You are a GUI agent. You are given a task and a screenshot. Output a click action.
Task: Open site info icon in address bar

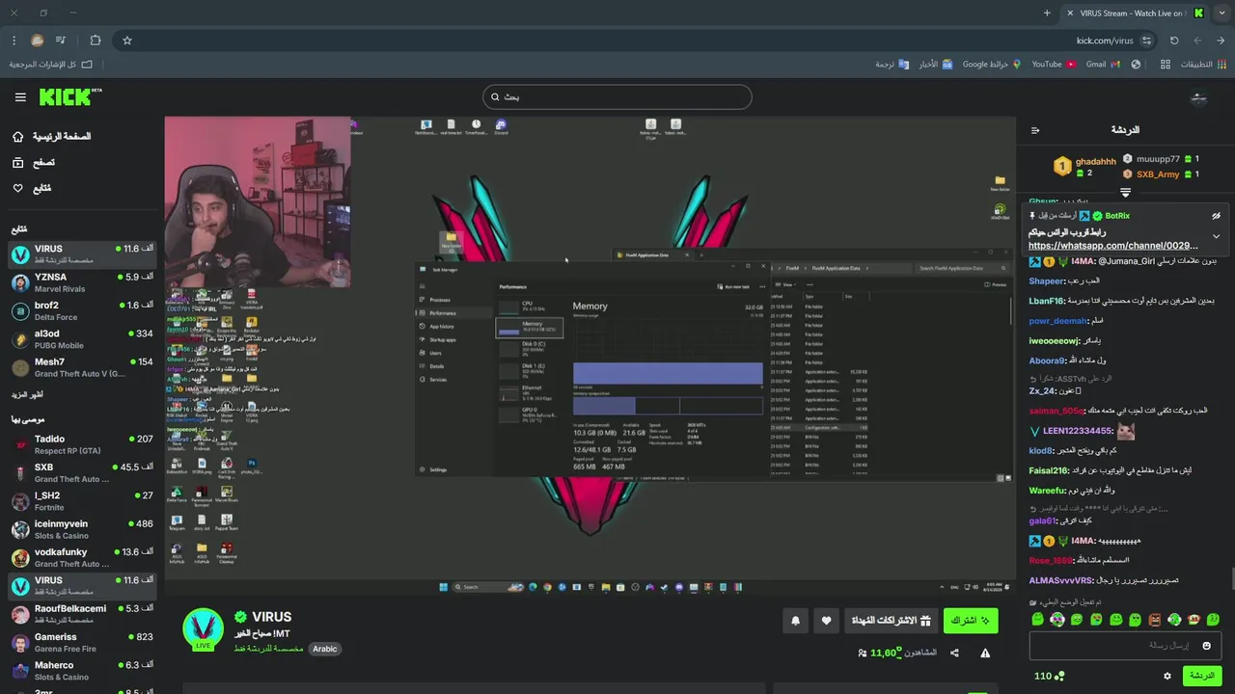(x=1146, y=40)
